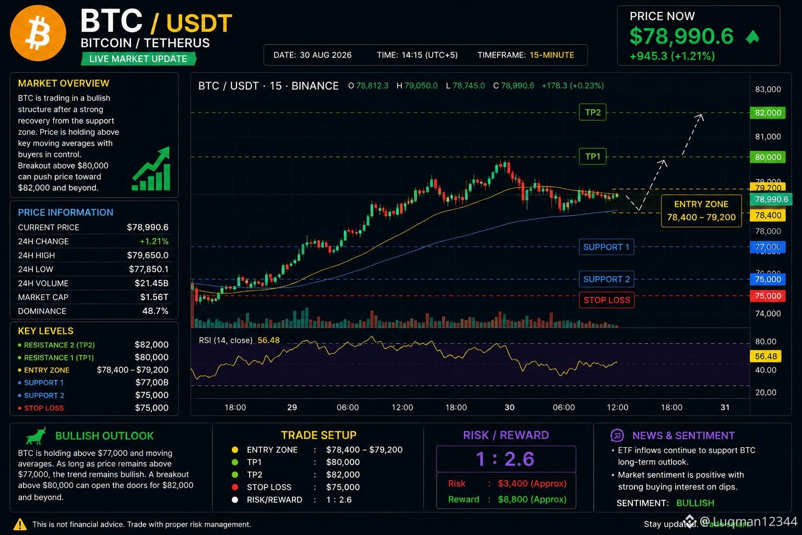Screen dimensions: 802x535
Task: Click the green up arrow beside $78,990.6
Action: [752, 37]
